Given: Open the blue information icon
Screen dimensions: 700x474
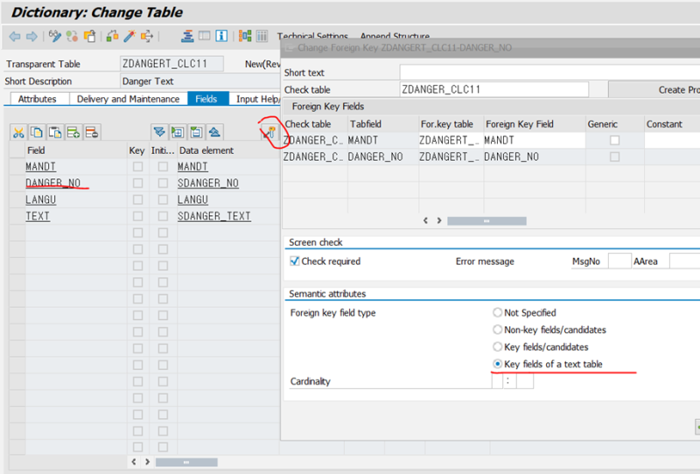Looking at the screenshot, I should click(221, 36).
